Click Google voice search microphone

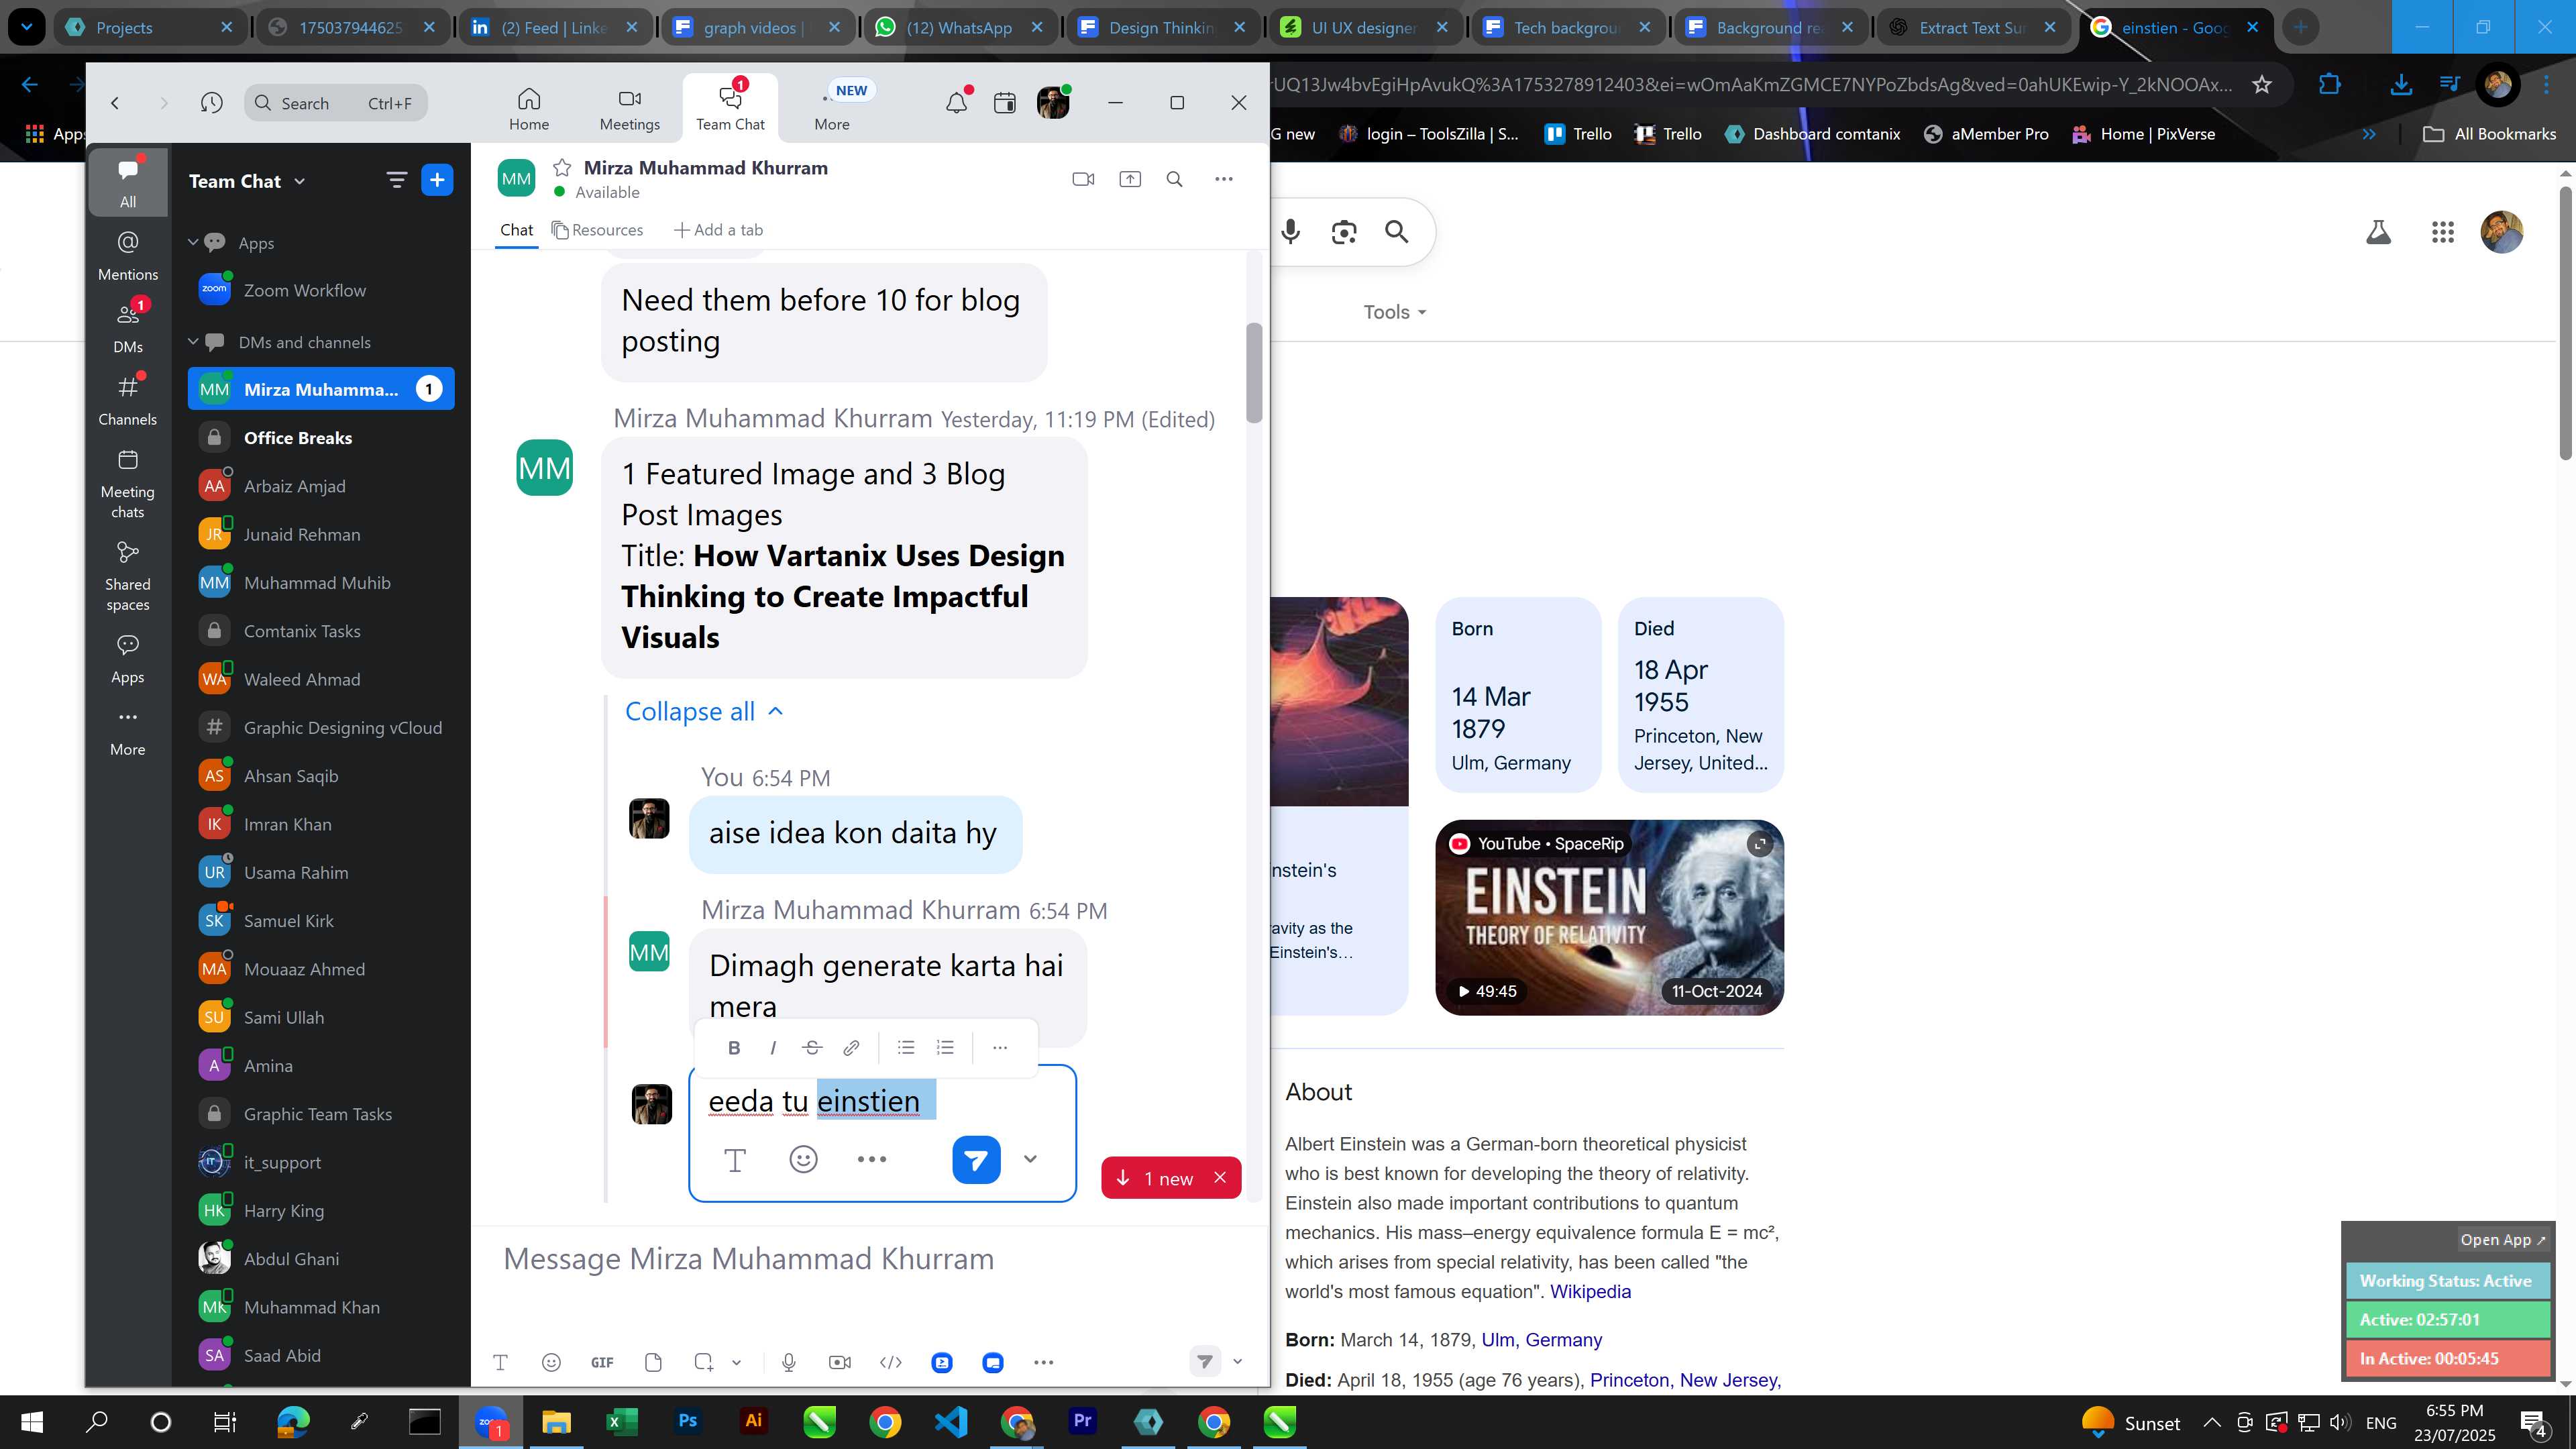[x=1291, y=232]
